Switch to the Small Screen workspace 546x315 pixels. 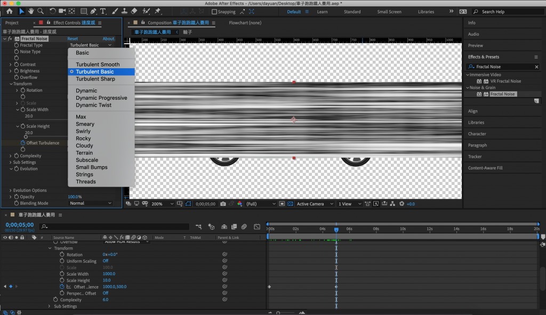coord(389,12)
